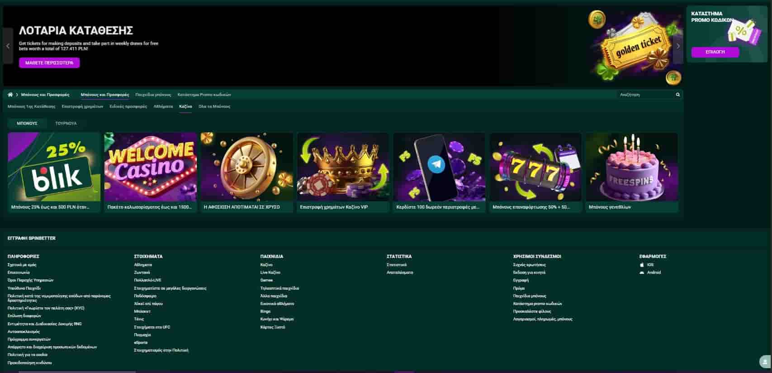The image size is (772, 373).
Task: Go to previous banner slide arrow
Action: (8, 46)
